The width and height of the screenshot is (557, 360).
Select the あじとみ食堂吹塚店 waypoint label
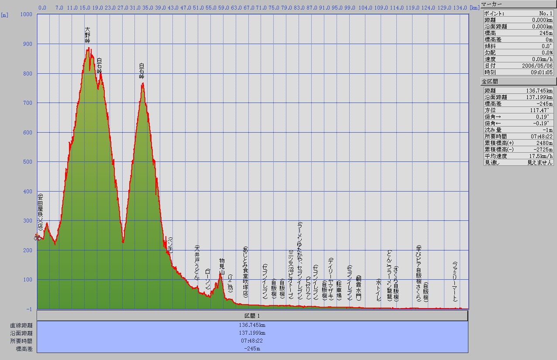(245, 272)
